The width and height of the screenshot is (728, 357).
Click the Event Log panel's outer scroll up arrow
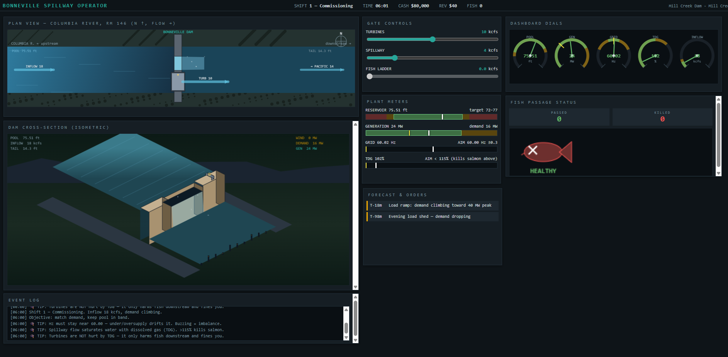[356, 297]
